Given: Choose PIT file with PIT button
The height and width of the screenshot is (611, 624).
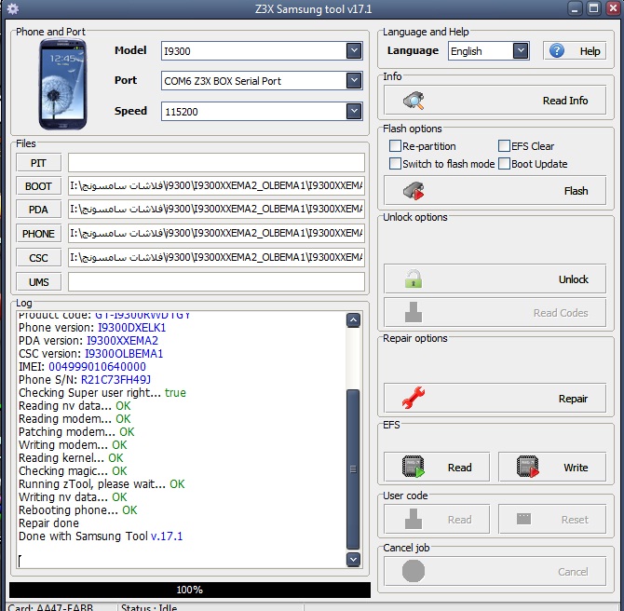Looking at the screenshot, I should point(38,163).
